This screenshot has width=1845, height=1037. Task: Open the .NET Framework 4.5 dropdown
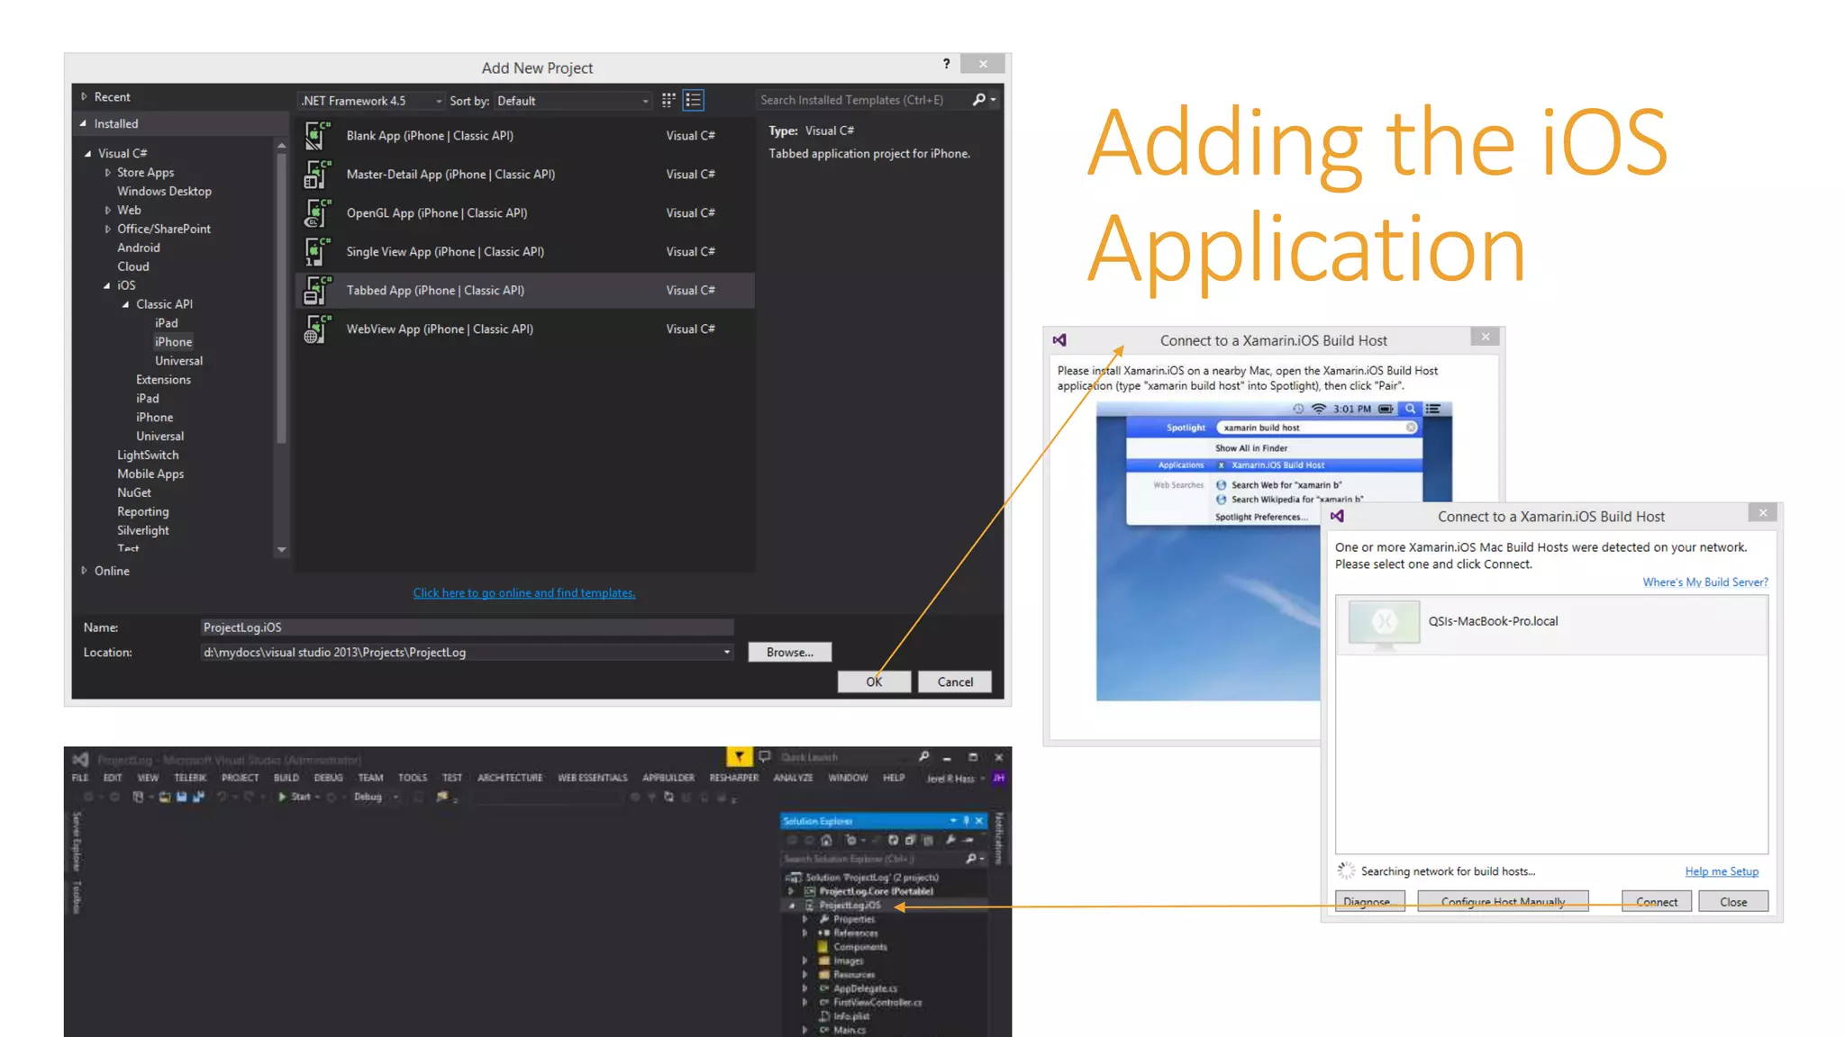[x=372, y=101]
